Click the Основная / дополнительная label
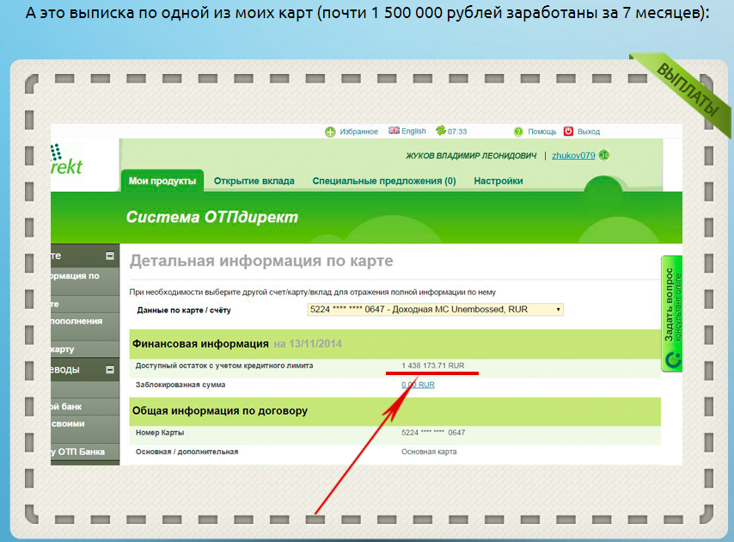734x542 pixels. coord(187,452)
